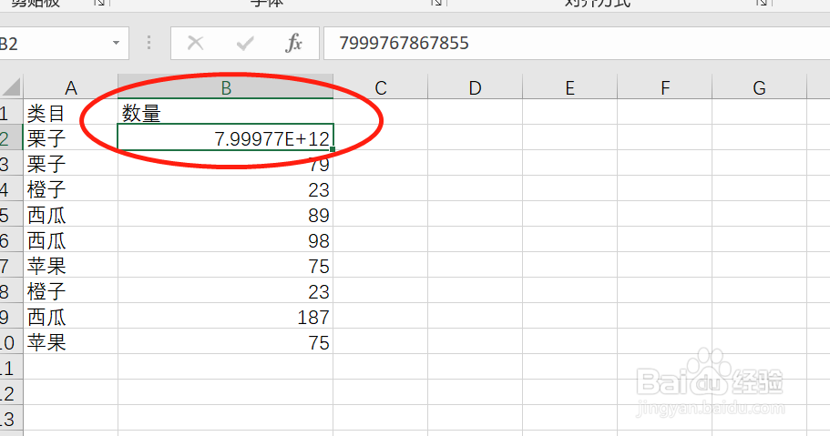Click cell B6 with value 98

coord(226,239)
